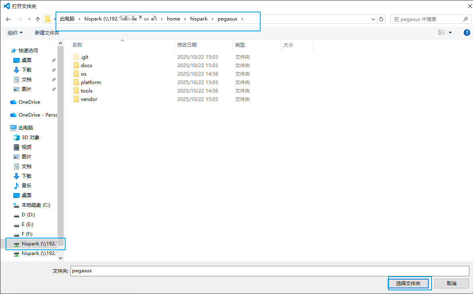Viewport: 473px width, 294px height.
Task: Select the 音乐 music icon in sidebar
Action: (16, 186)
